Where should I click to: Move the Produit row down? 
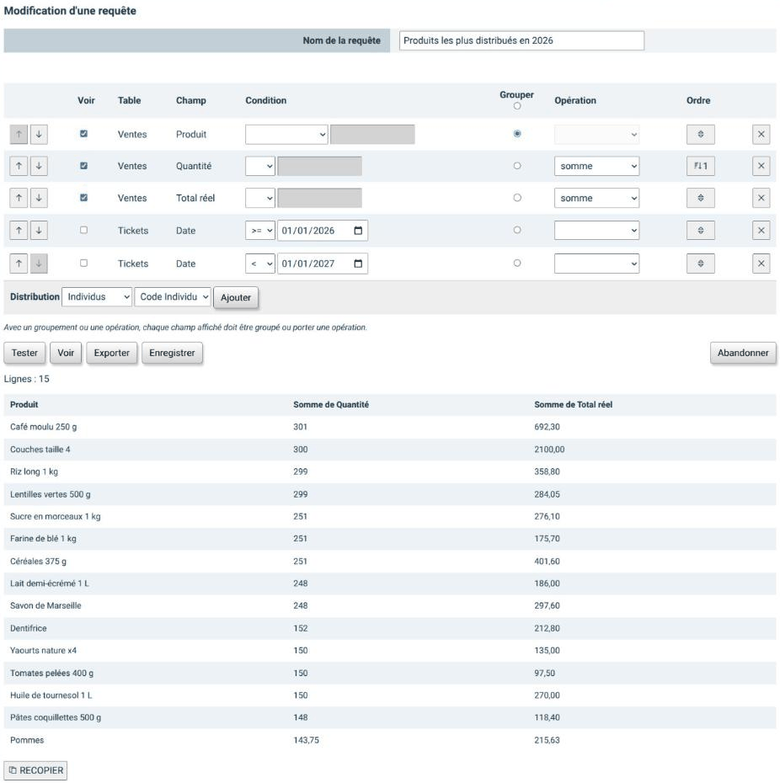coord(39,135)
